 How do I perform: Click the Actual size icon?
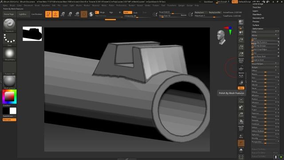[x=241, y=47]
